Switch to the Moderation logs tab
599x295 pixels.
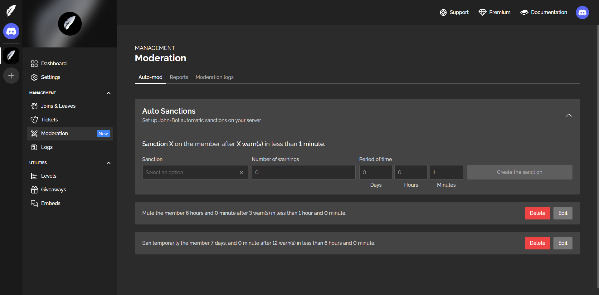(214, 77)
